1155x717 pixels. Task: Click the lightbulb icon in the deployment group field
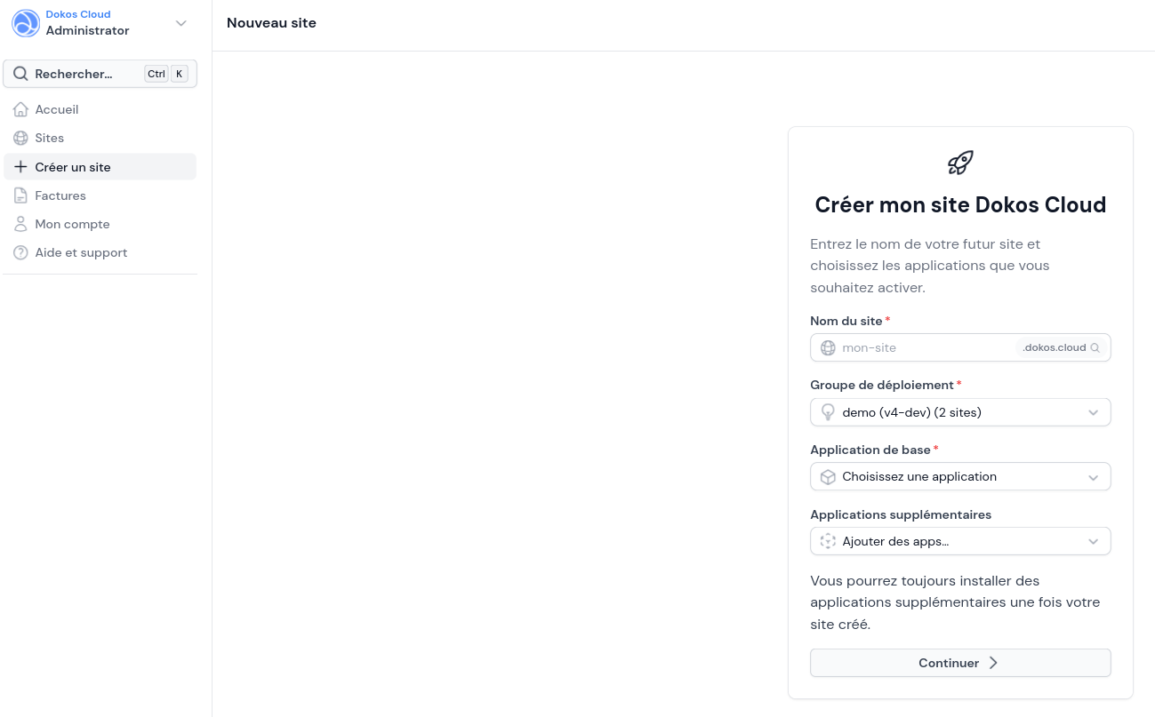pyautogui.click(x=828, y=412)
